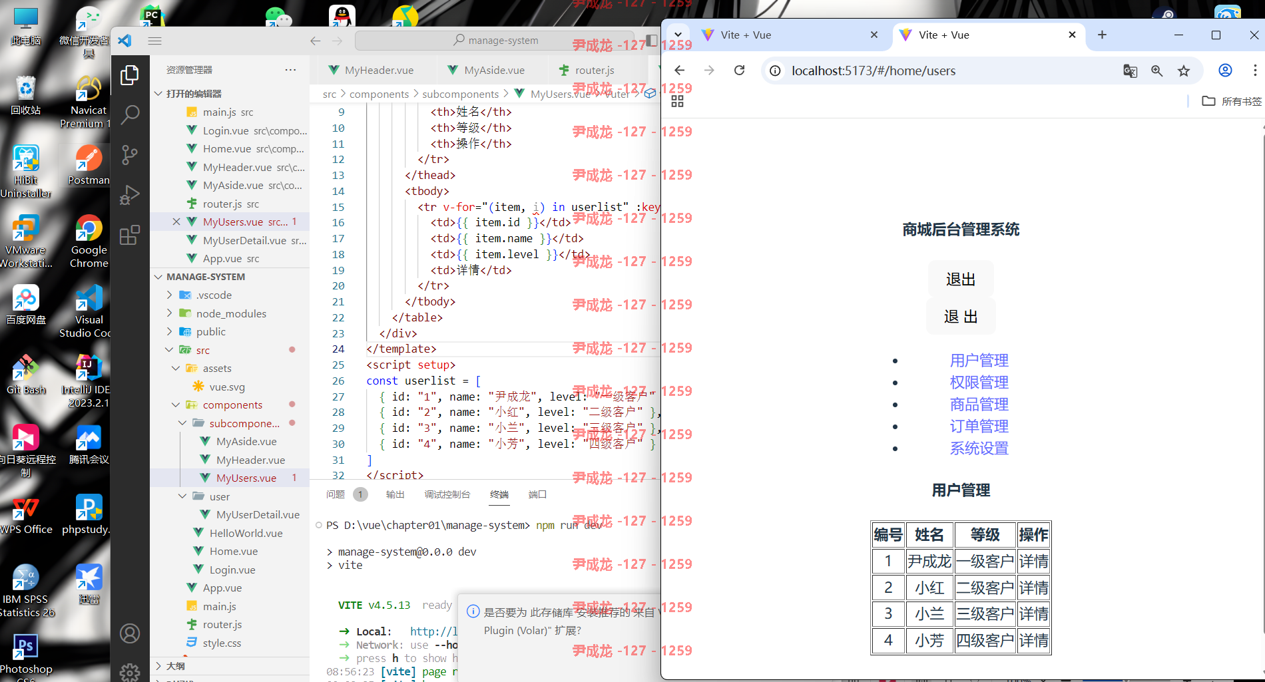Open Chrome tab search dropdown
The width and height of the screenshot is (1265, 682).
[x=678, y=35]
